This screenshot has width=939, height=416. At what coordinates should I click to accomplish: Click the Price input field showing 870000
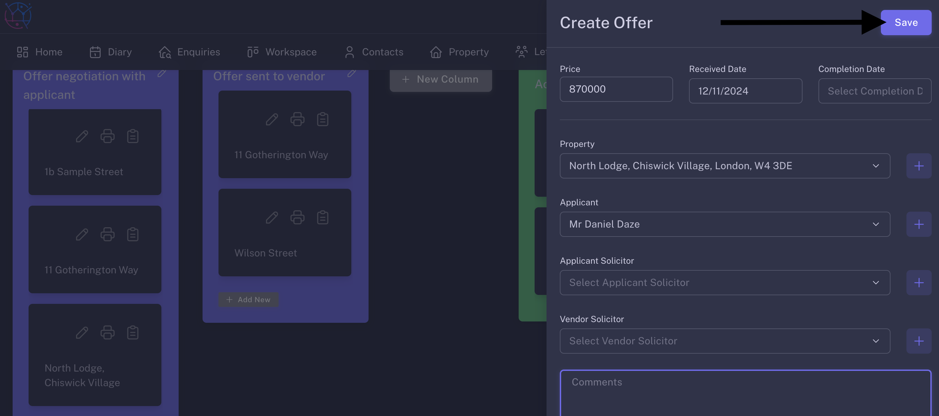pos(616,89)
